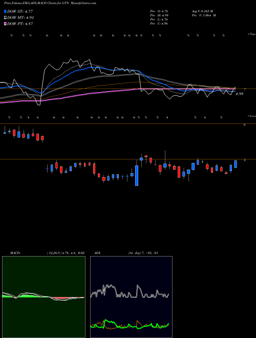Click the price axis label 6
The width and height of the screenshot is (256, 338).
(244, 125)
